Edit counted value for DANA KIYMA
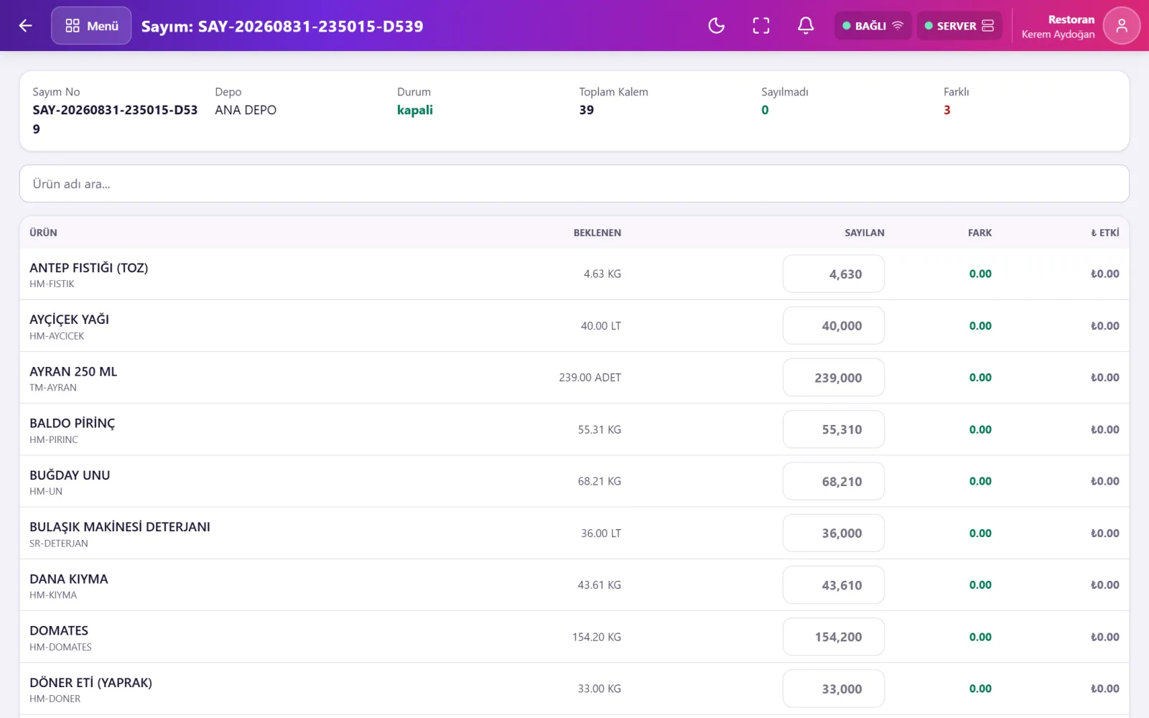 click(x=833, y=585)
